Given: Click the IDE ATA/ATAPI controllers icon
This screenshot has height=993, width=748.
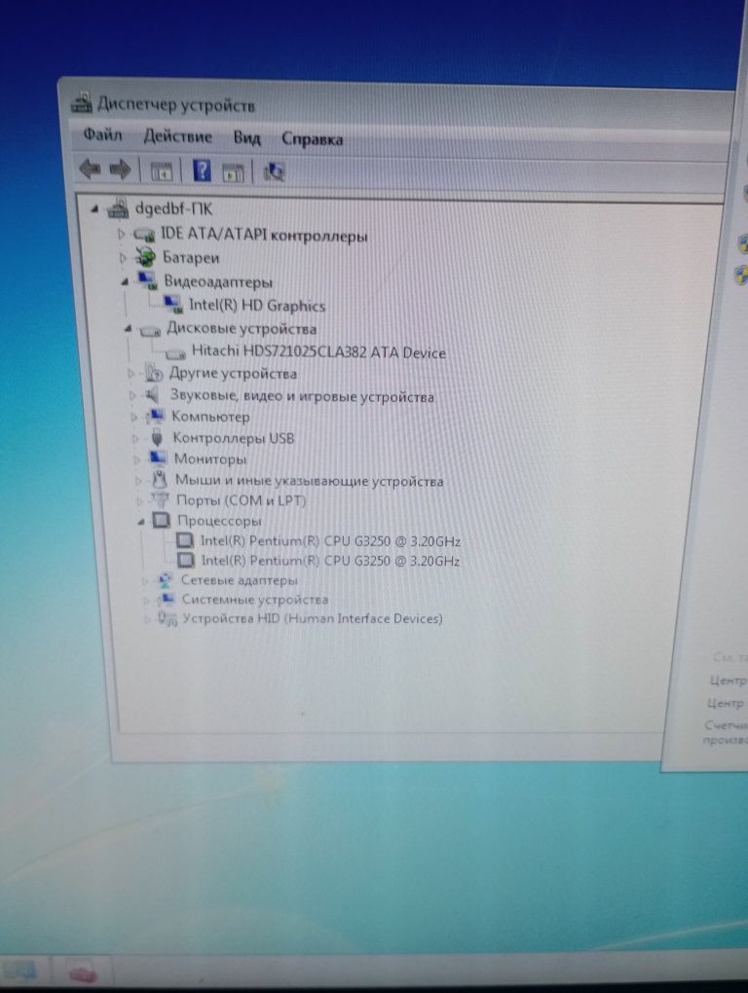Looking at the screenshot, I should coord(144,235).
